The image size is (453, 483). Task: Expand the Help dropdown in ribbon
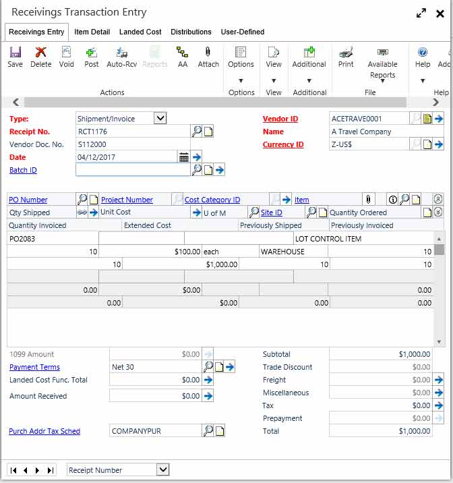(x=423, y=81)
